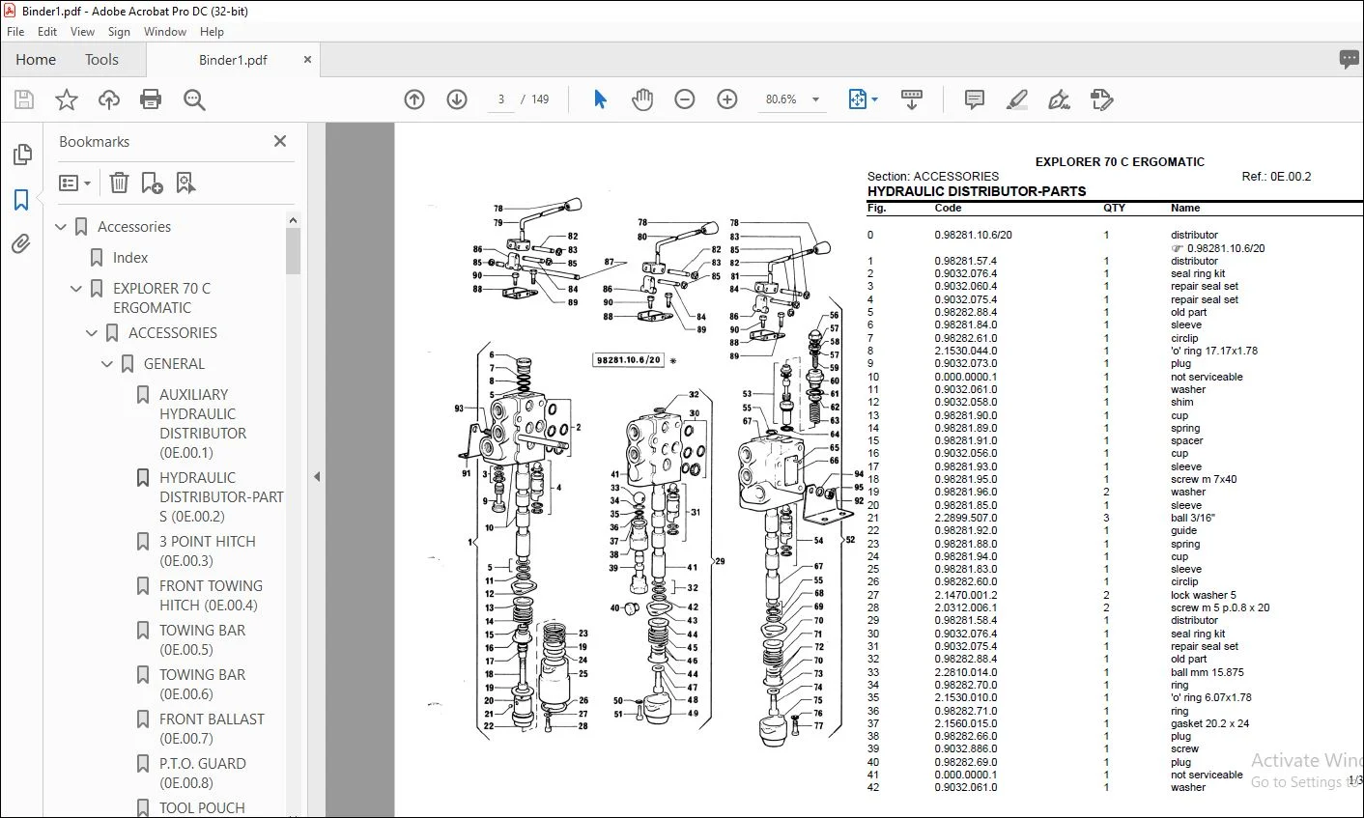Screen dimensions: 1364x818
Task: Open 3 POINT HITCH (0E.00.3) bookmark
Action: point(208,550)
